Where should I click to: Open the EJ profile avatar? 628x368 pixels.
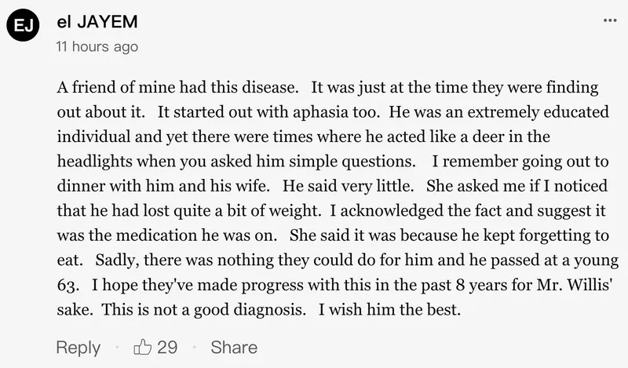(x=23, y=25)
